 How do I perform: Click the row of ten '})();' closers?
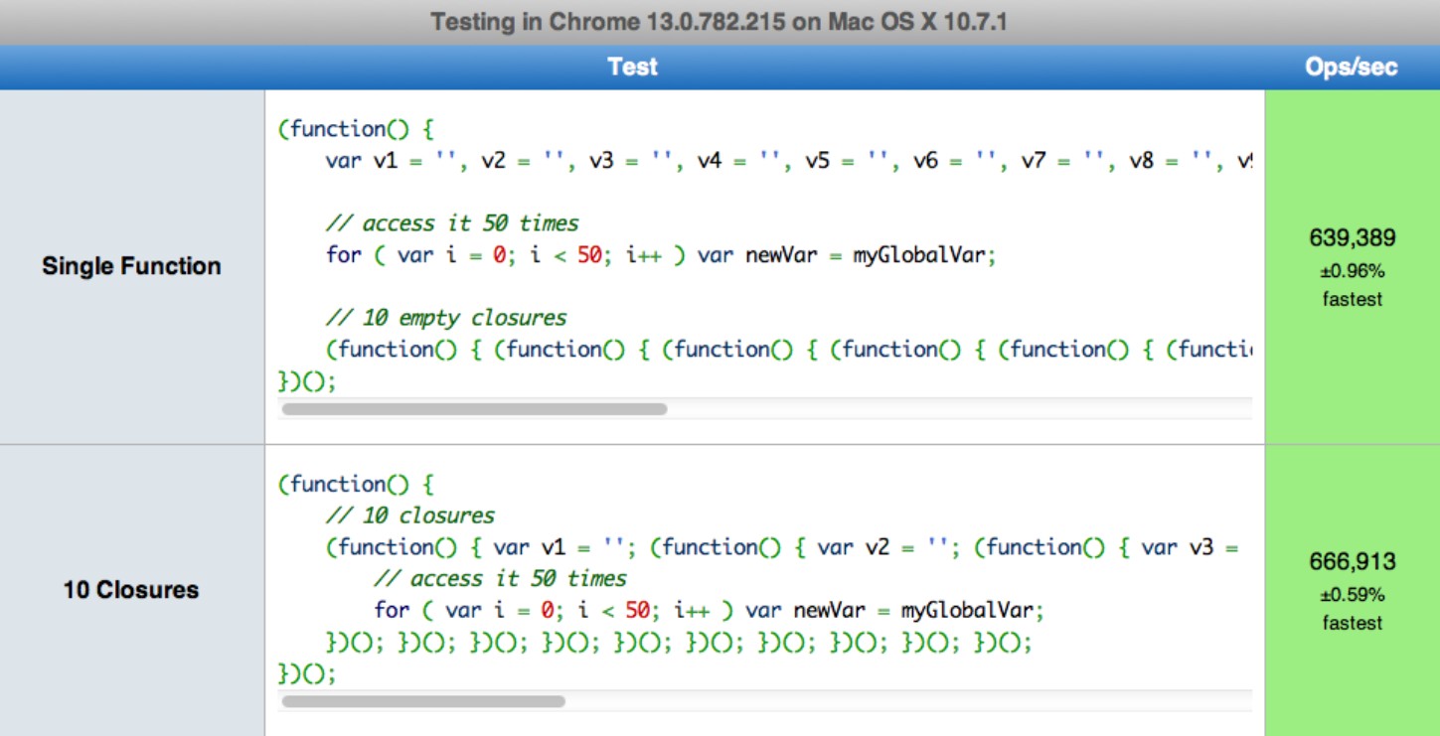click(x=679, y=643)
